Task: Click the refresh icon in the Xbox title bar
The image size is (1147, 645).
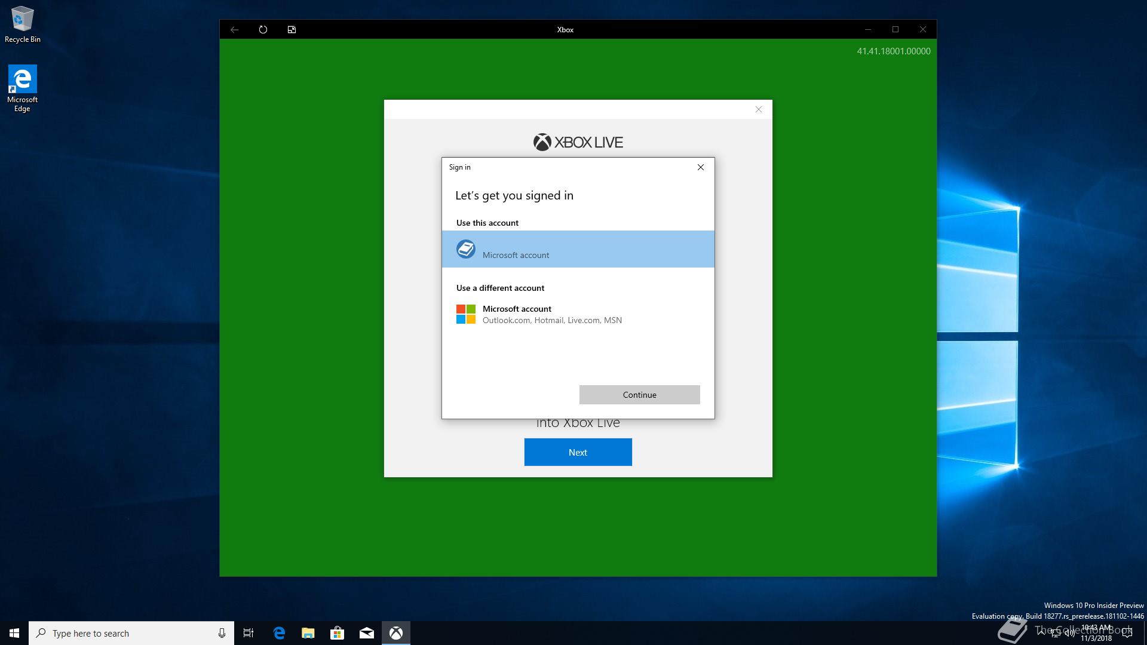Action: 263,29
